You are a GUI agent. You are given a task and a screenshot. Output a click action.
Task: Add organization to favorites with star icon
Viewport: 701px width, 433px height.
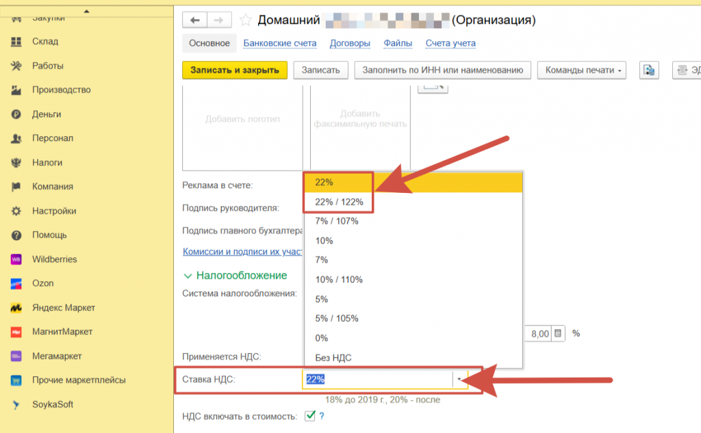[245, 21]
